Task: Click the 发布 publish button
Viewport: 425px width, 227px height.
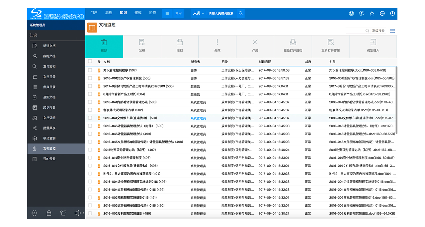Action: point(142,47)
